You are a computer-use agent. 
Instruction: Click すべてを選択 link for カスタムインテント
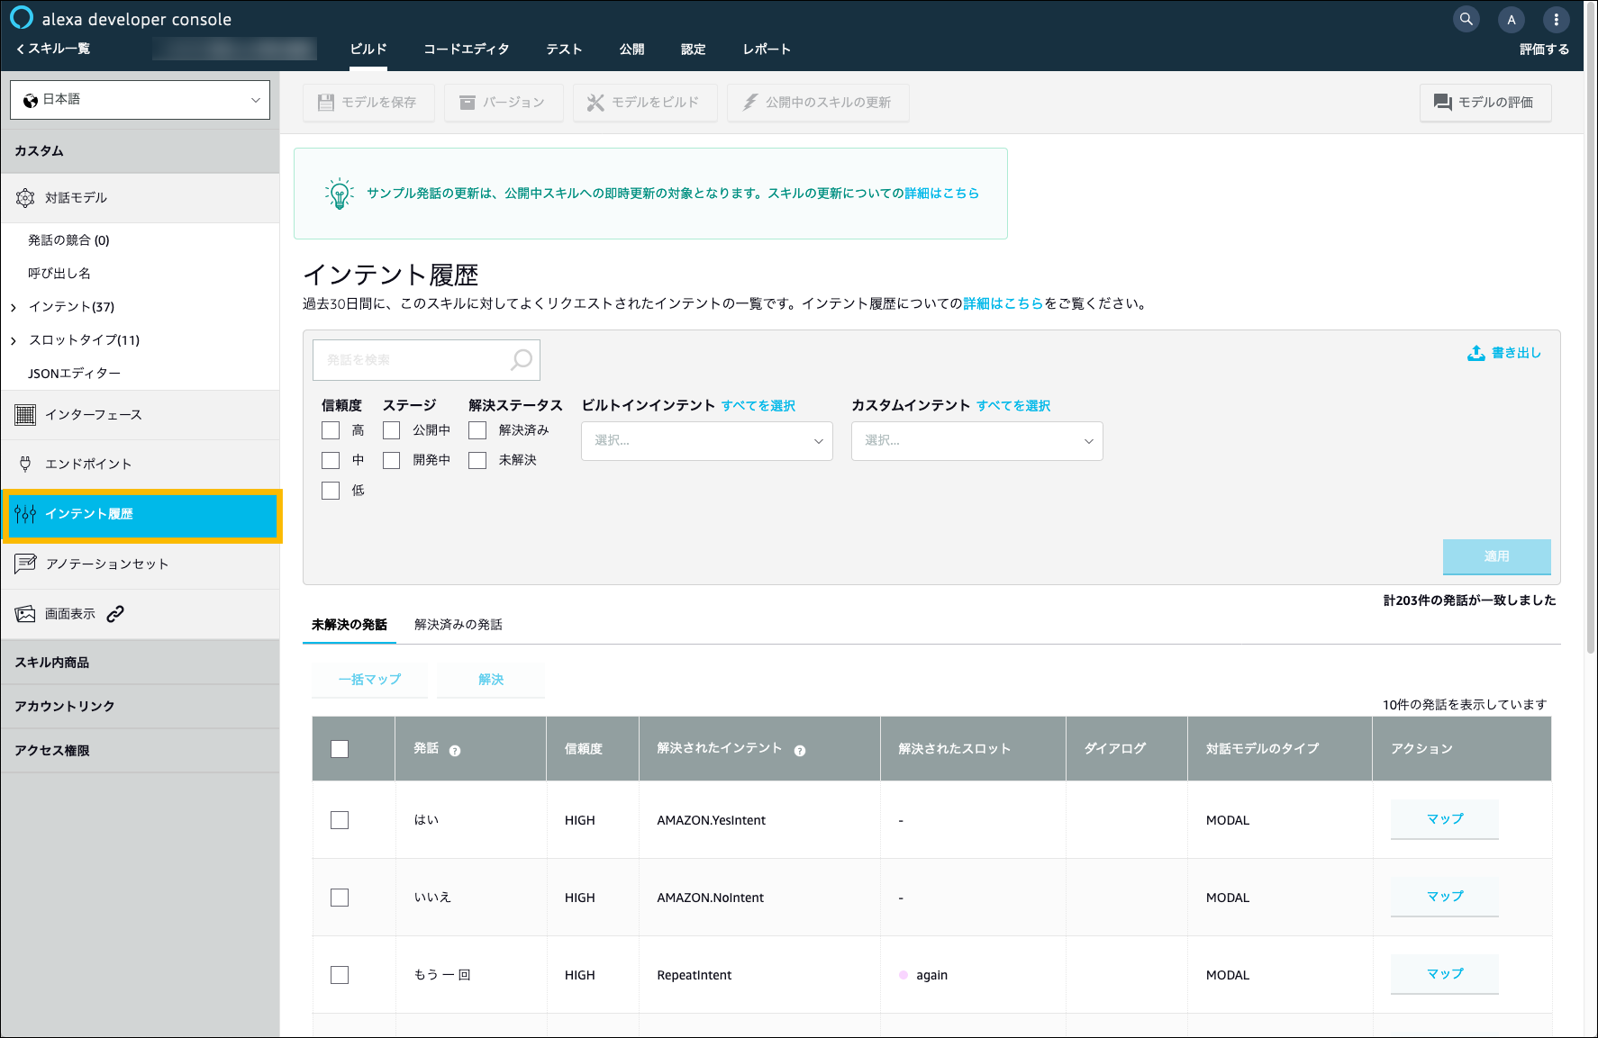[x=1012, y=406]
